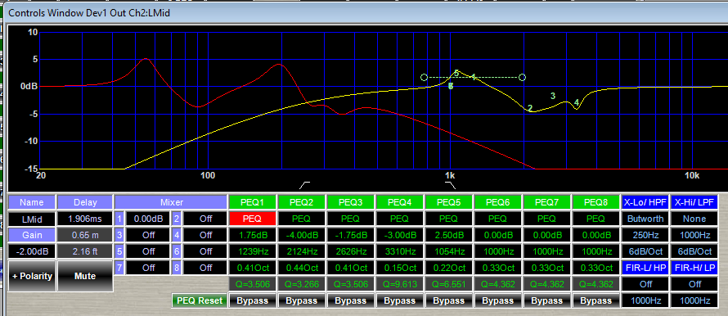Click the PEQ Reset button
The image size is (728, 316).
[200, 300]
